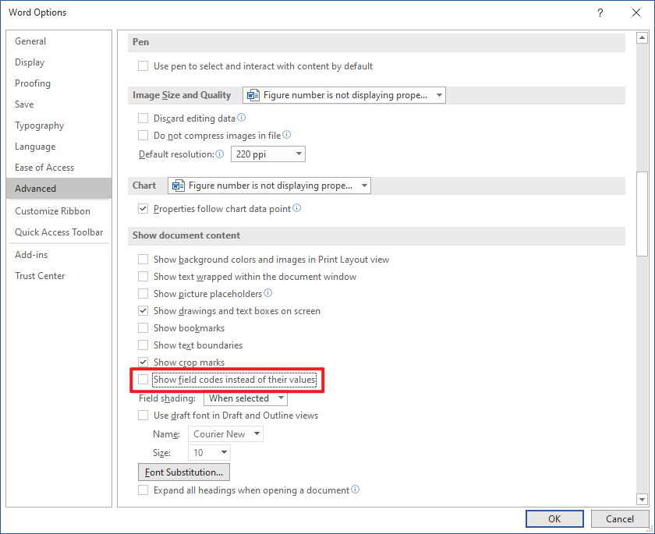655x534 pixels.
Task: Open the Default resolution 220 ppi dropdown
Action: tap(267, 154)
